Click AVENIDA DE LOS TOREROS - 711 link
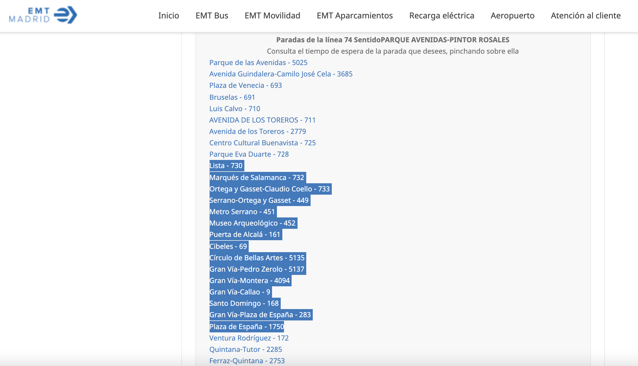Screen dimensions: 638x366 [x=262, y=120]
